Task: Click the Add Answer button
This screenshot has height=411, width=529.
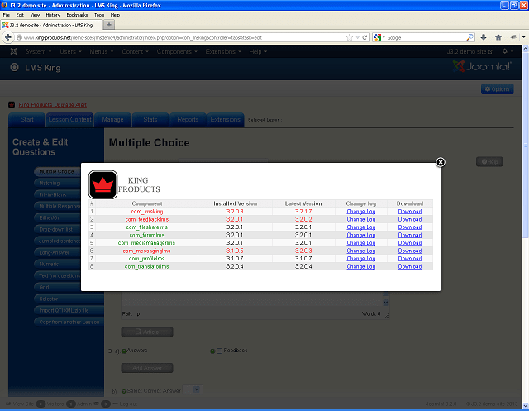Action: 147,368
